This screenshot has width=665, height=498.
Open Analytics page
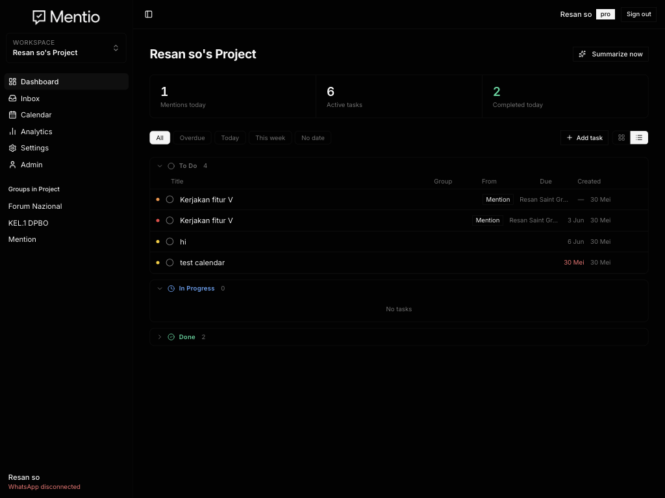tap(66, 131)
